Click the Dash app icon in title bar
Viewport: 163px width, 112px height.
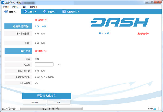click(3, 2)
